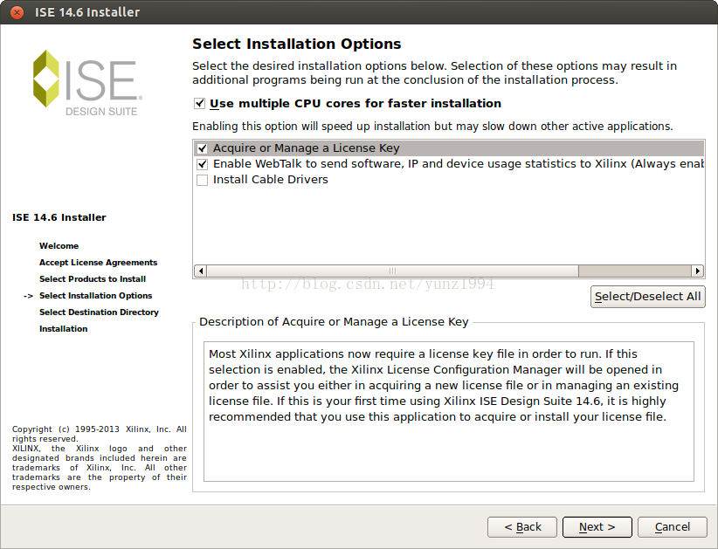Click the Use multiple CPU cores label
Image resolution: width=718 pixels, height=549 pixels.
[x=356, y=103]
